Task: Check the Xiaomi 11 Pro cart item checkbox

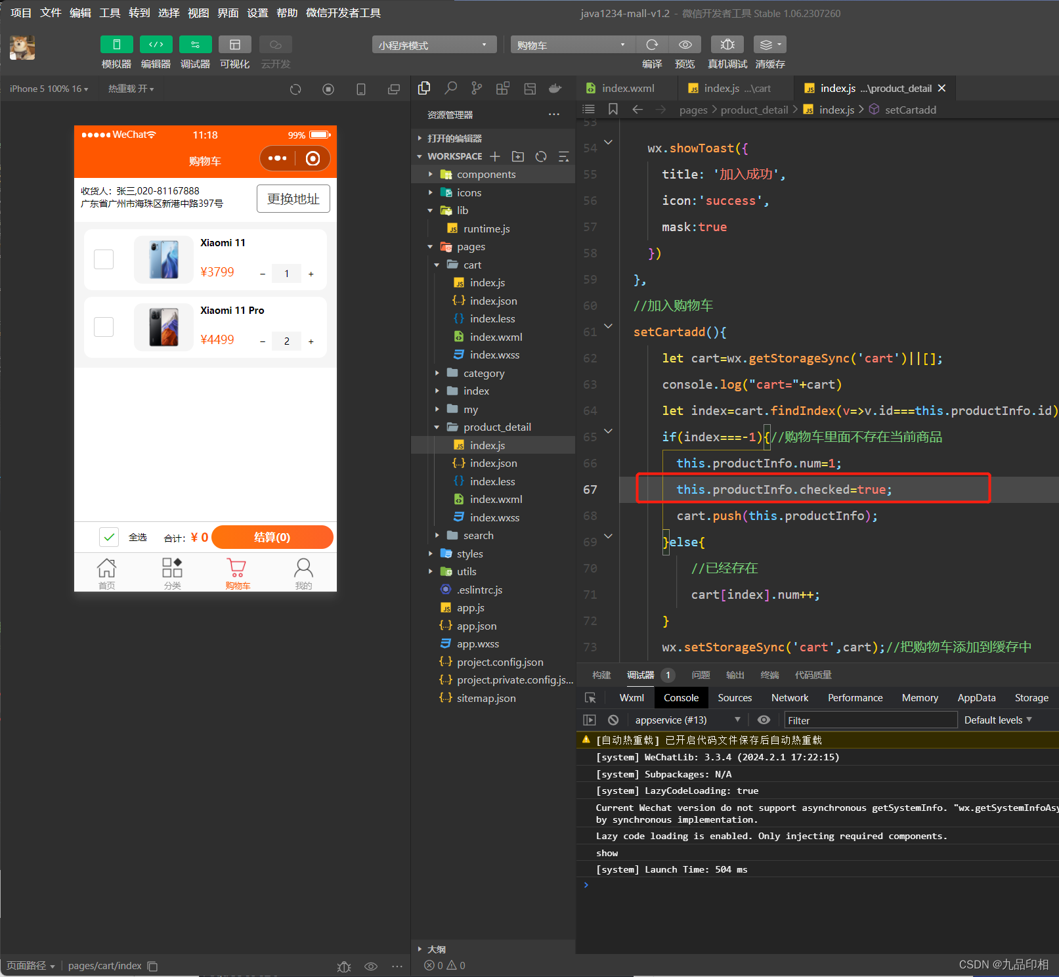Action: click(x=104, y=327)
